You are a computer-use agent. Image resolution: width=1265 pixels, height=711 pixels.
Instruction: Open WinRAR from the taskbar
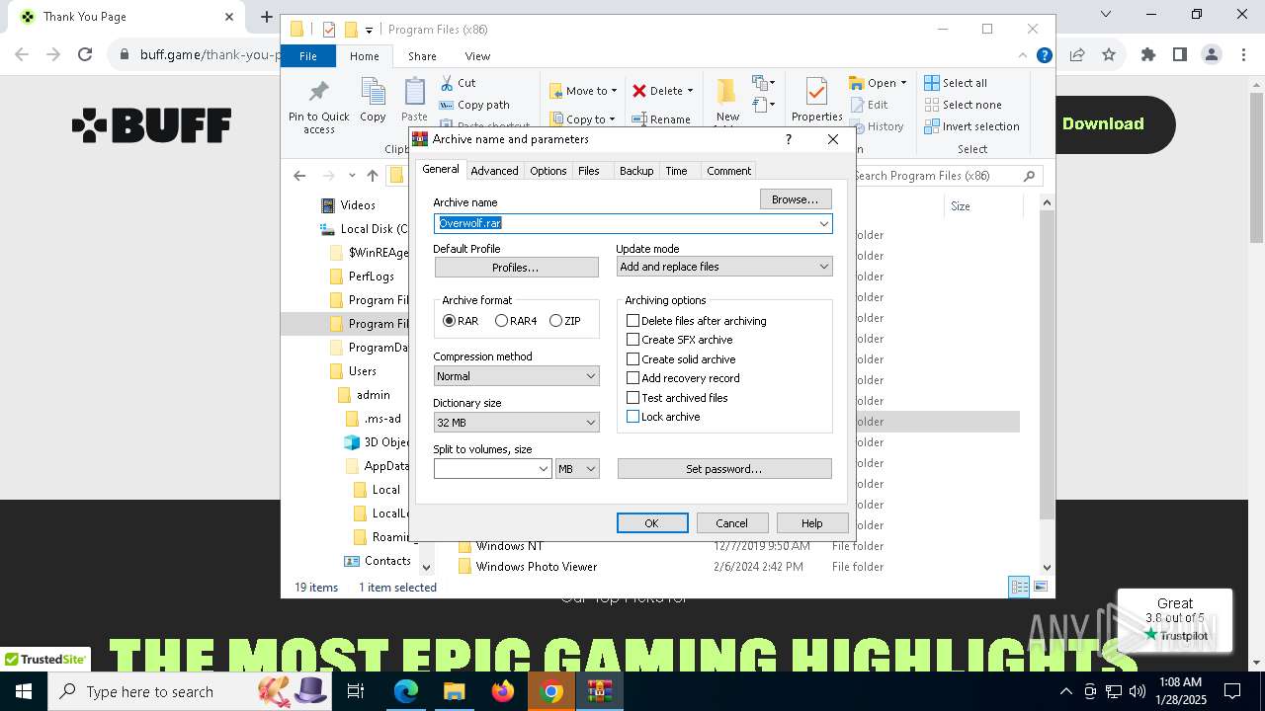(x=600, y=691)
